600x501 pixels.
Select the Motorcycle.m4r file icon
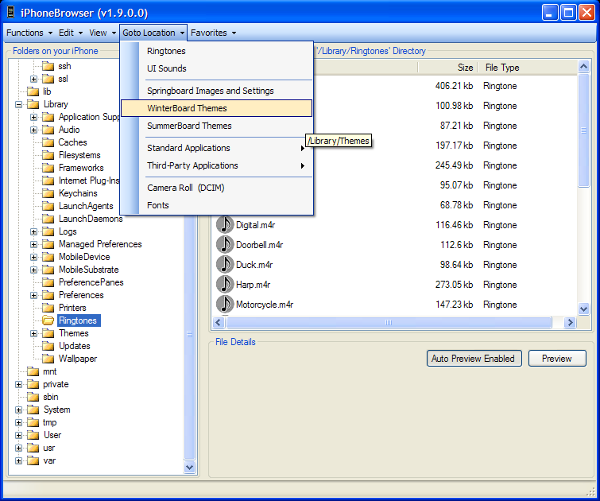225,305
